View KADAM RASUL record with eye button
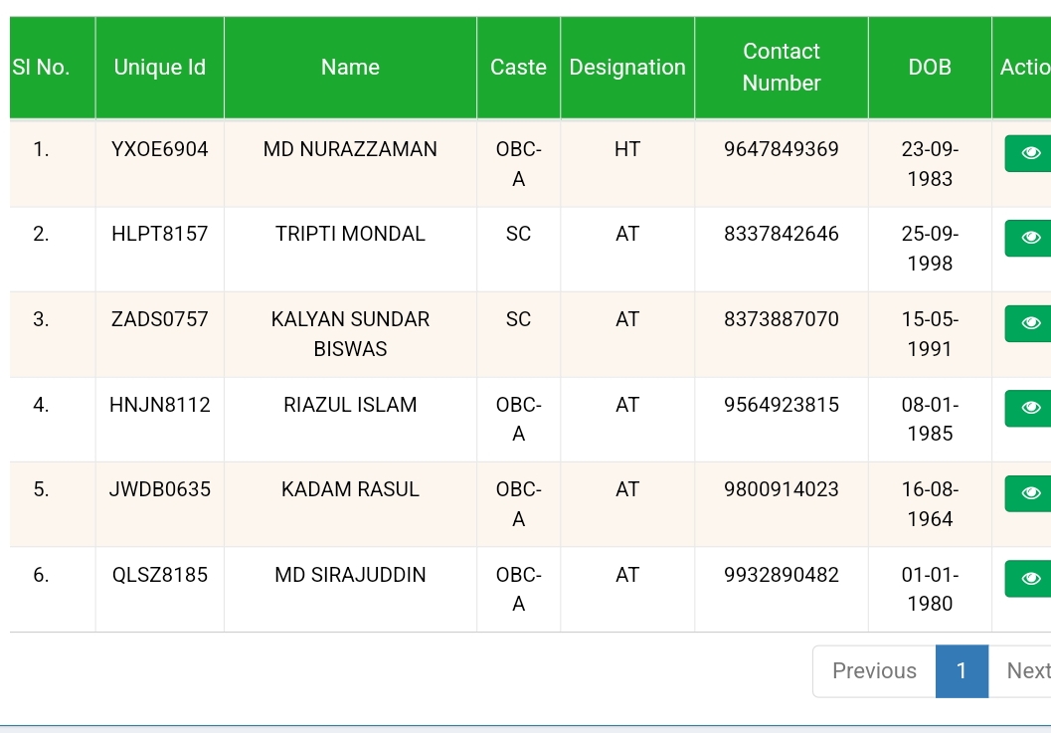 (1030, 493)
